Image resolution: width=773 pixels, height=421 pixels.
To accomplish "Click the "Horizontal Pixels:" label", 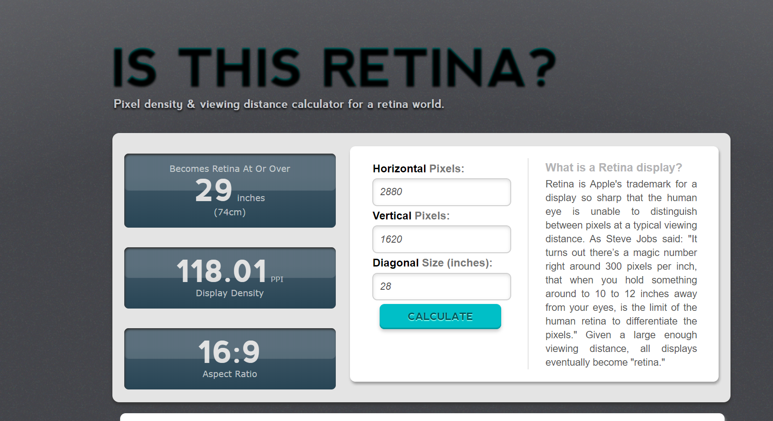I will pos(418,169).
